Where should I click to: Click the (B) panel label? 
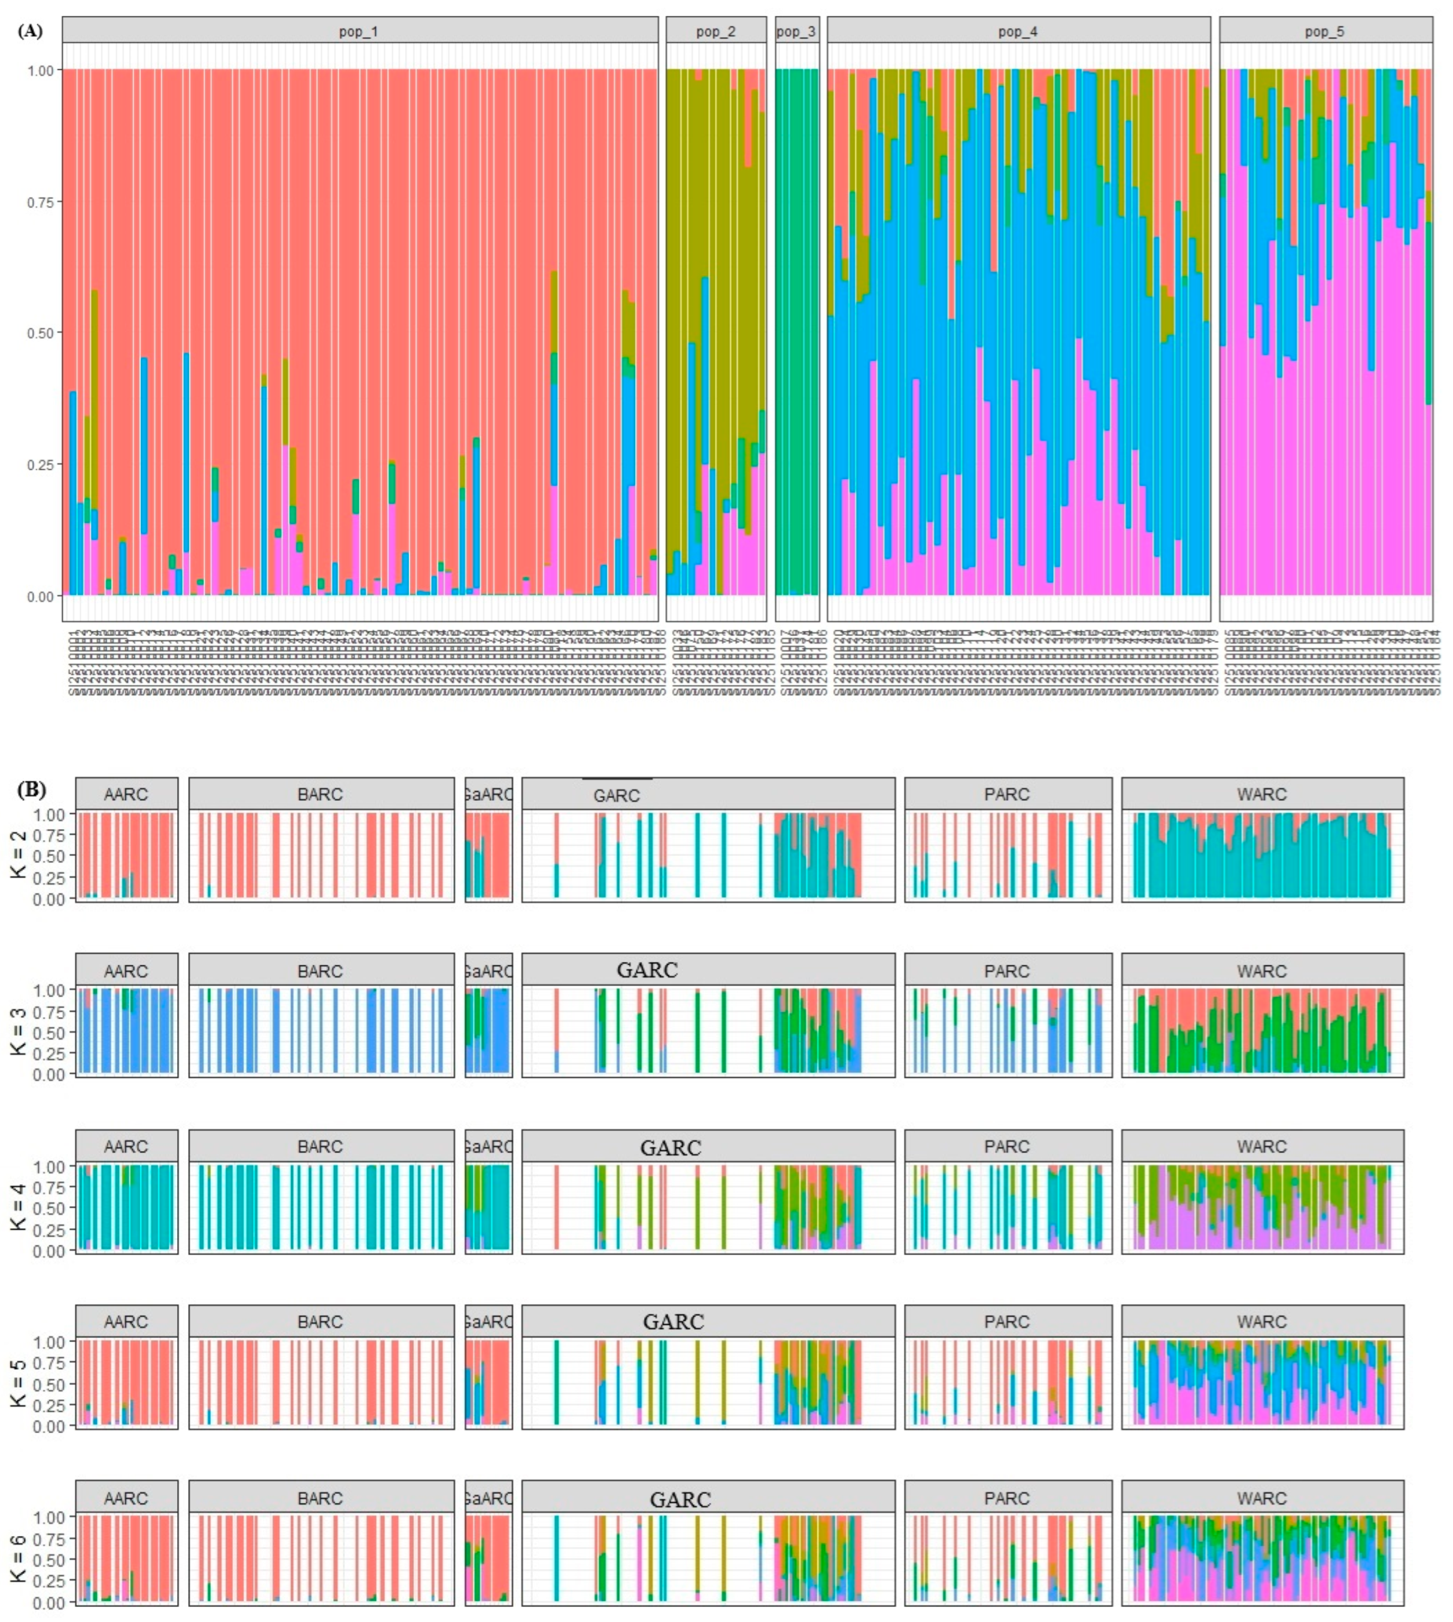(32, 789)
